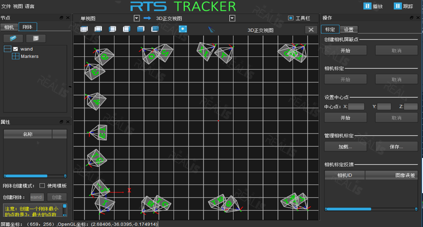Click the wand node tree icon
Image resolution: width=423 pixels, height=227 pixels.
coord(7,49)
